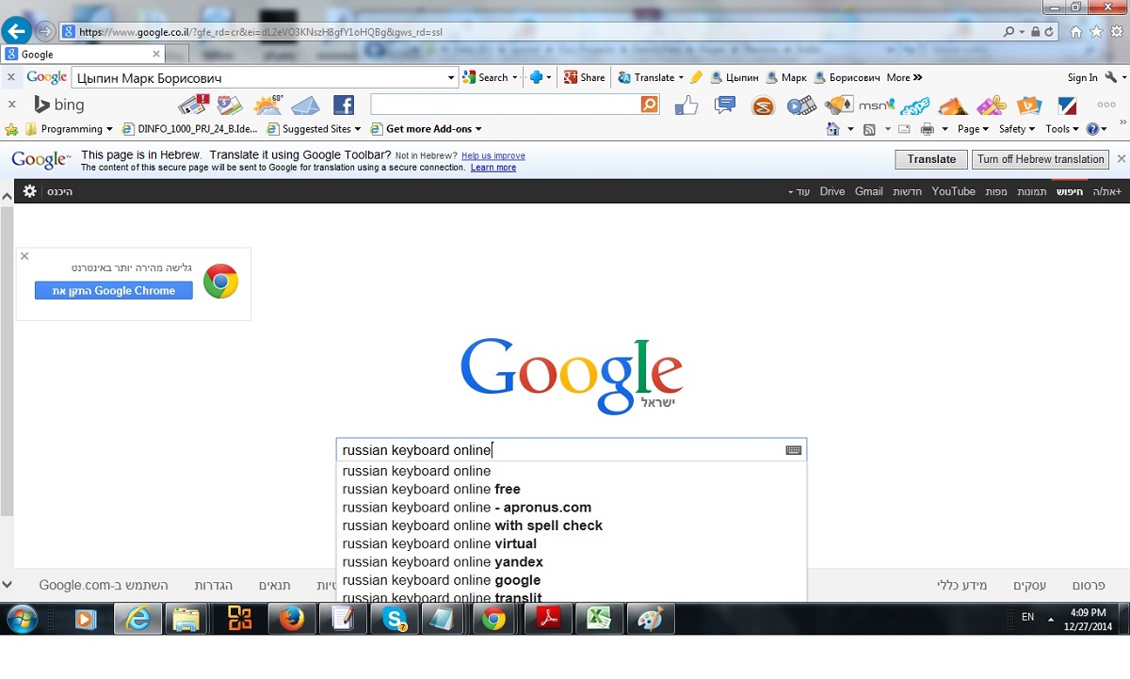This screenshot has height=679, width=1130.
Task: Click the Bing toolbar thumbs-up Like icon
Action: 686,105
